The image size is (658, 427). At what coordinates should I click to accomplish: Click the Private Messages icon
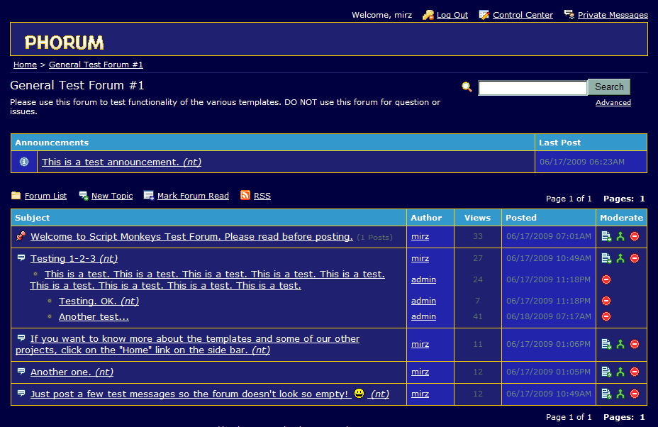(x=569, y=15)
